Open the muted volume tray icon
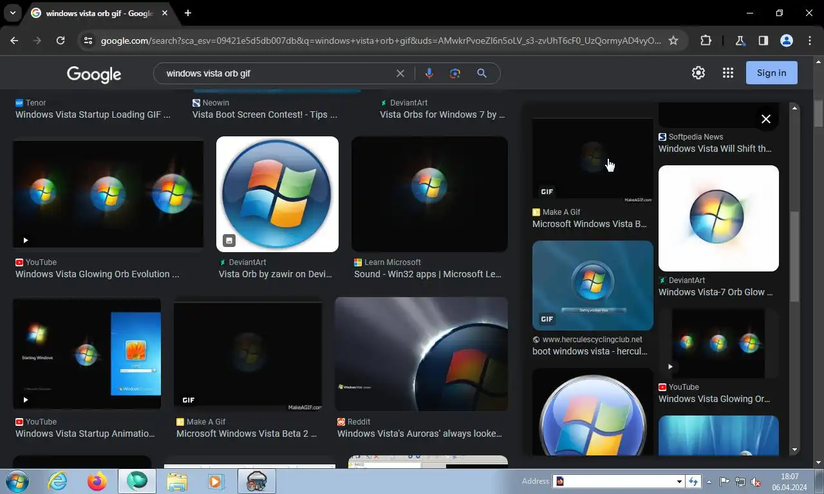 point(756,481)
